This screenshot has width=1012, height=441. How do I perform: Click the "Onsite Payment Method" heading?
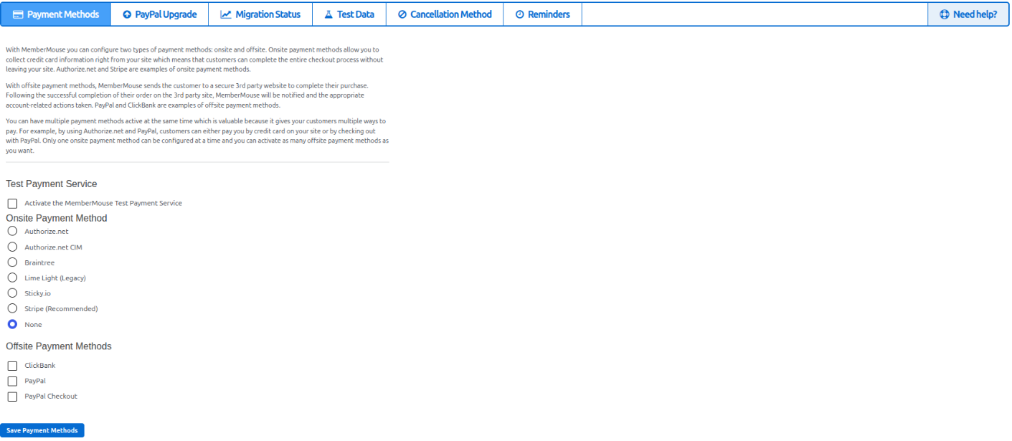click(x=57, y=218)
